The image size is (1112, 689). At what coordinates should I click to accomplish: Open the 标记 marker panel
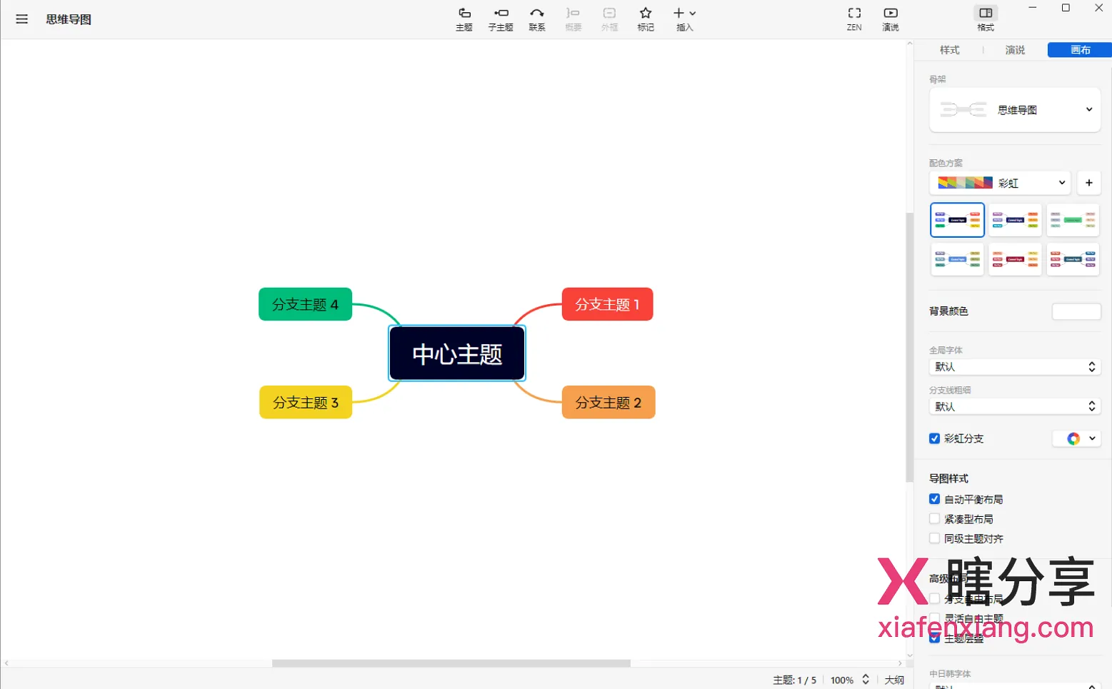tap(645, 19)
